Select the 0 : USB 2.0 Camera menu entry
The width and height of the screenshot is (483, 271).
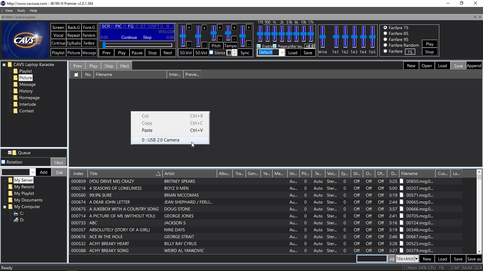(170, 140)
